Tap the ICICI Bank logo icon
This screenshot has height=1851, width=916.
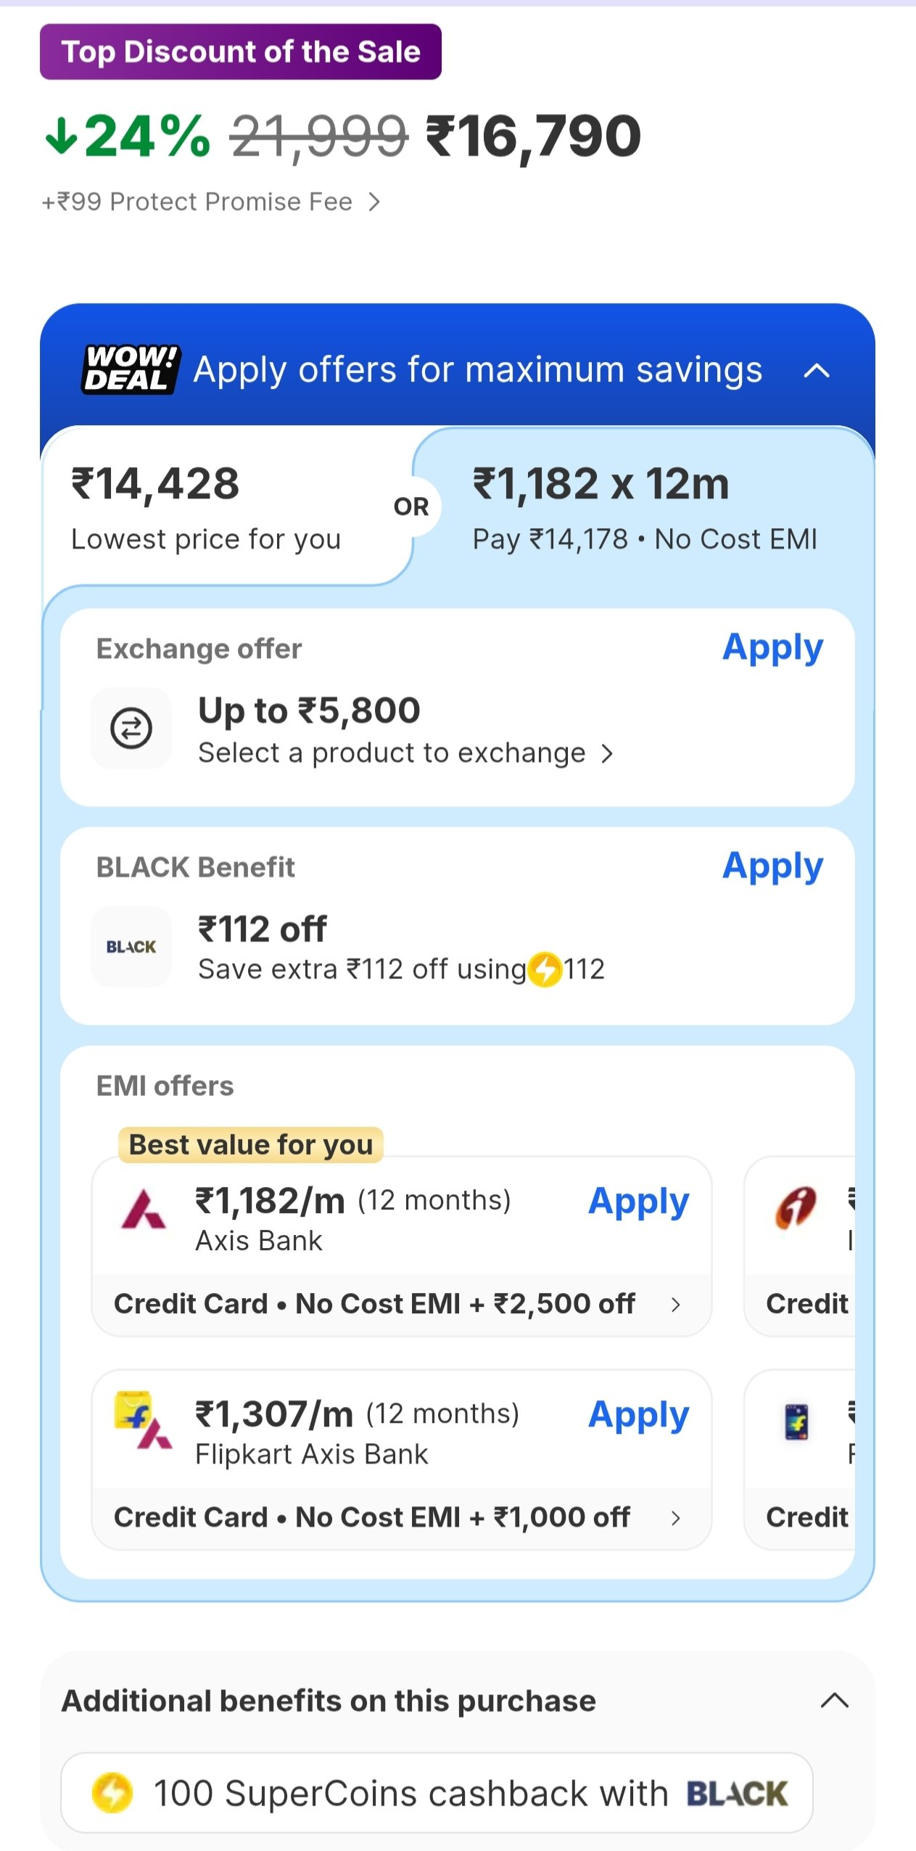[x=796, y=1208]
